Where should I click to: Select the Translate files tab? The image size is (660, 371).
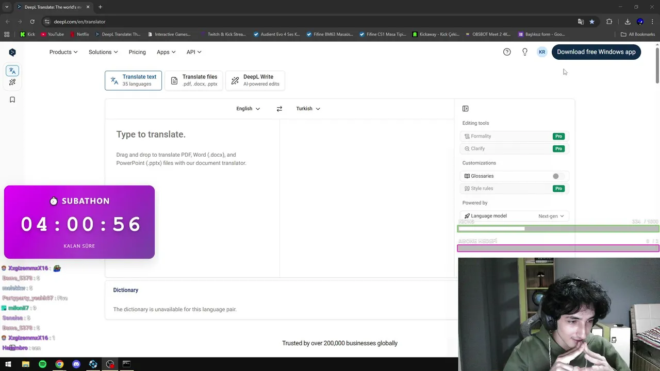[x=194, y=80]
